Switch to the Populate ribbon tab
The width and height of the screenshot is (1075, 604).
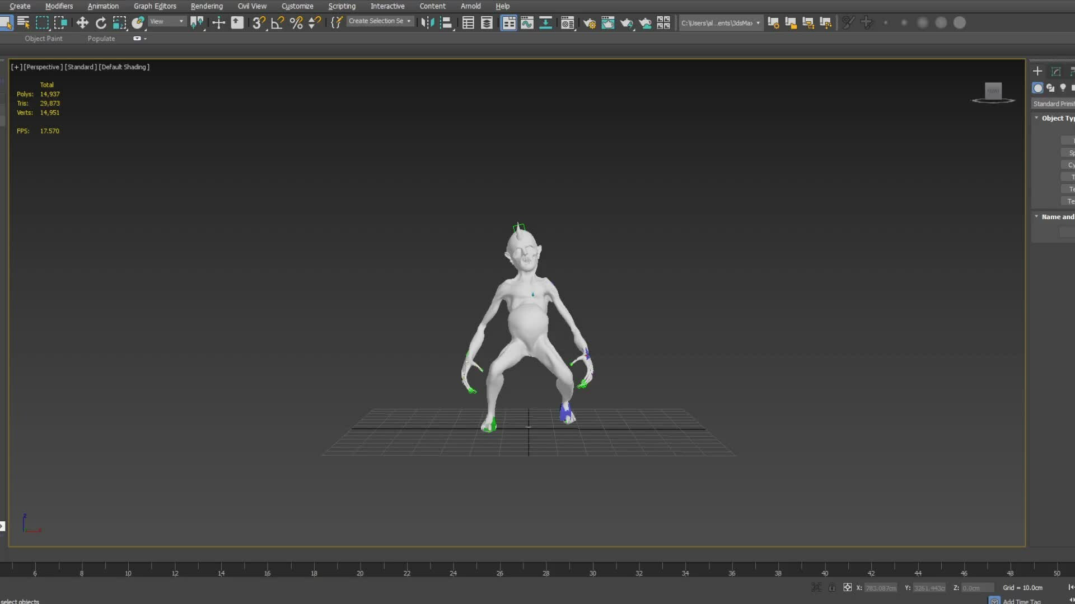tap(101, 39)
